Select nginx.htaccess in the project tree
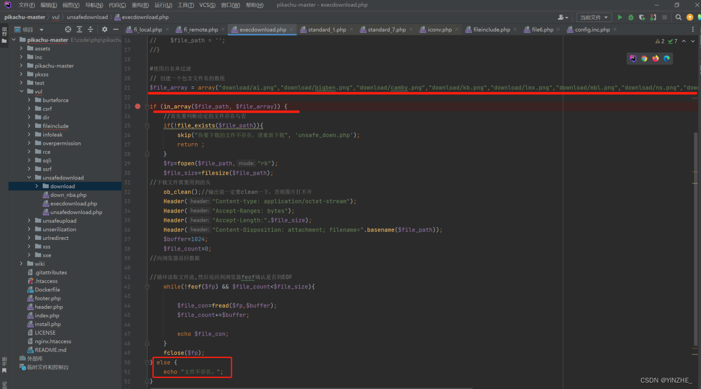701x389 pixels. coord(52,341)
